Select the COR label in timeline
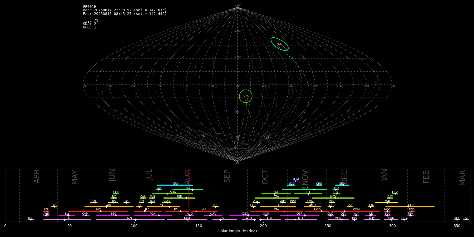The width and height of the screenshot is (474, 237). point(116,192)
